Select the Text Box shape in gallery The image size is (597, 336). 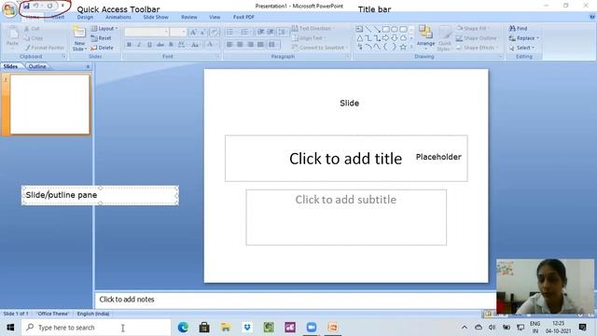coord(359,29)
